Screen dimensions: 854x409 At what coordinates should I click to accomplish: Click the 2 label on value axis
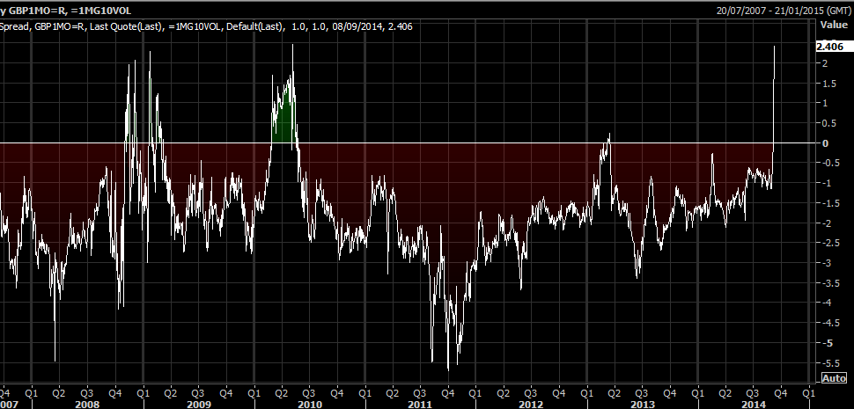tap(826, 63)
